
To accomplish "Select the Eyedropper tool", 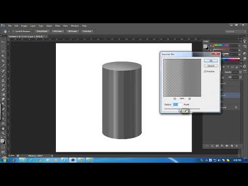I will [3, 66].
